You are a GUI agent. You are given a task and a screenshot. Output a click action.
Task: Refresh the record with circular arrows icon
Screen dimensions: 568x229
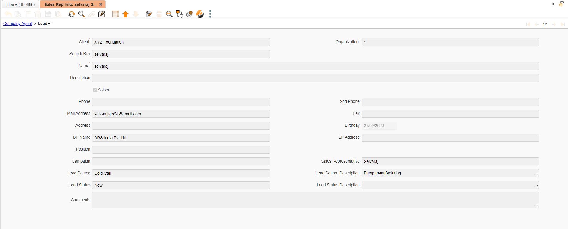[71, 14]
